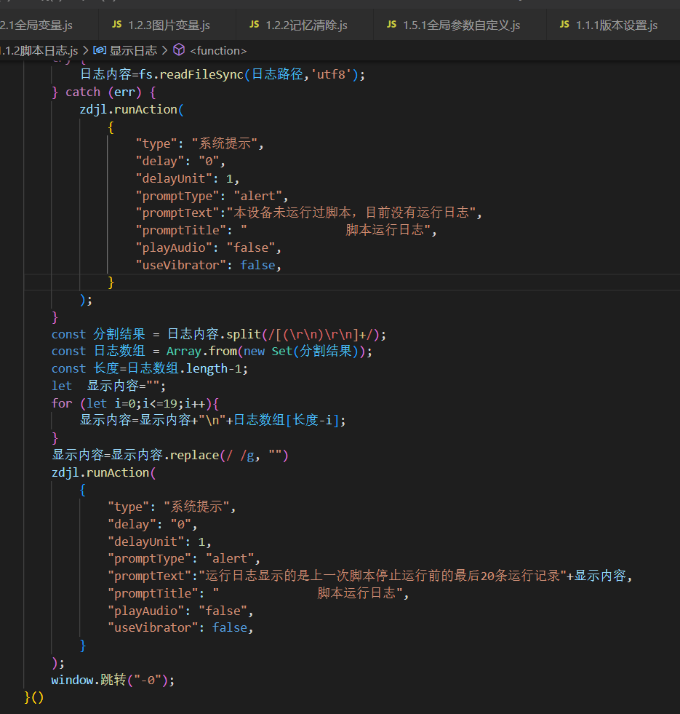Image resolution: width=680 pixels, height=714 pixels.
Task: Open the 1.2脚本日志.js breadcrumb file picker
Action: click(x=39, y=50)
